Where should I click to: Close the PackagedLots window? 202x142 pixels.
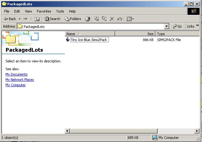point(197,4)
